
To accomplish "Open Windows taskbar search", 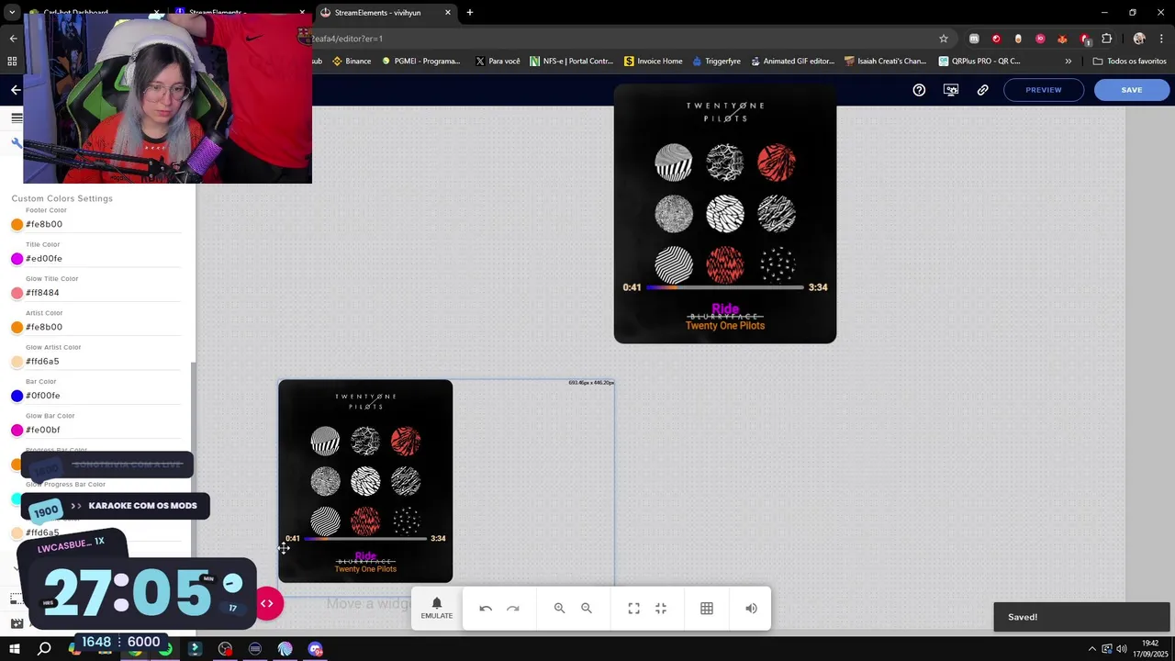I will click(43, 649).
